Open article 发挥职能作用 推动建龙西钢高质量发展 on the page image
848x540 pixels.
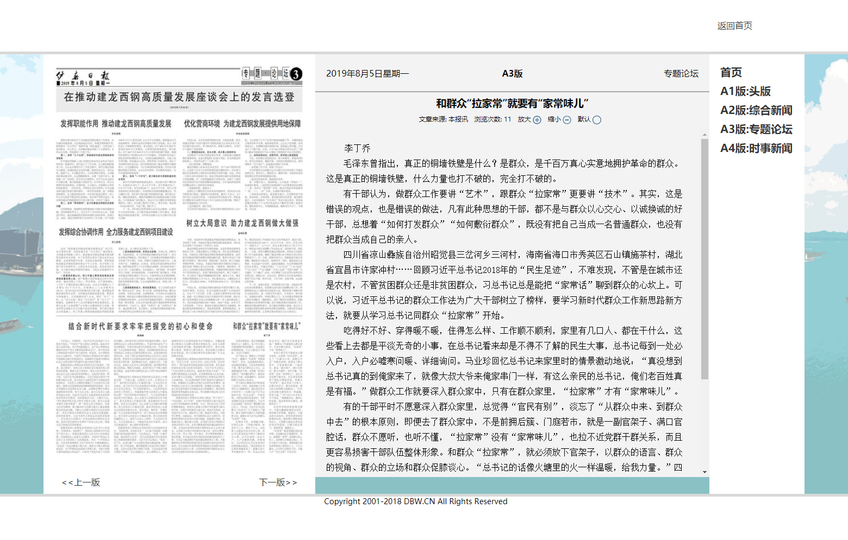point(116,124)
